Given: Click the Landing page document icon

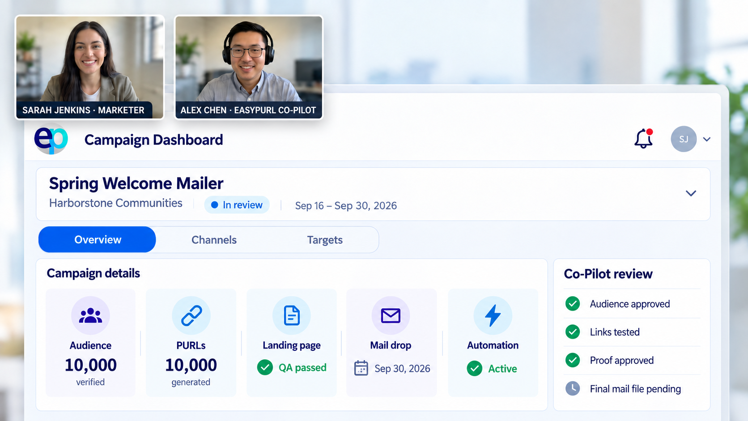Looking at the screenshot, I should pos(292,315).
